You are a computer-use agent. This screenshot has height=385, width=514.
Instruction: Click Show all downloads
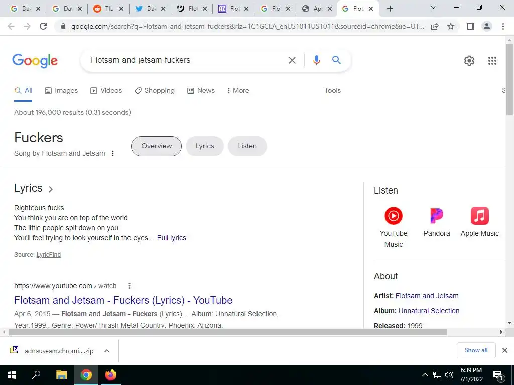(x=476, y=350)
